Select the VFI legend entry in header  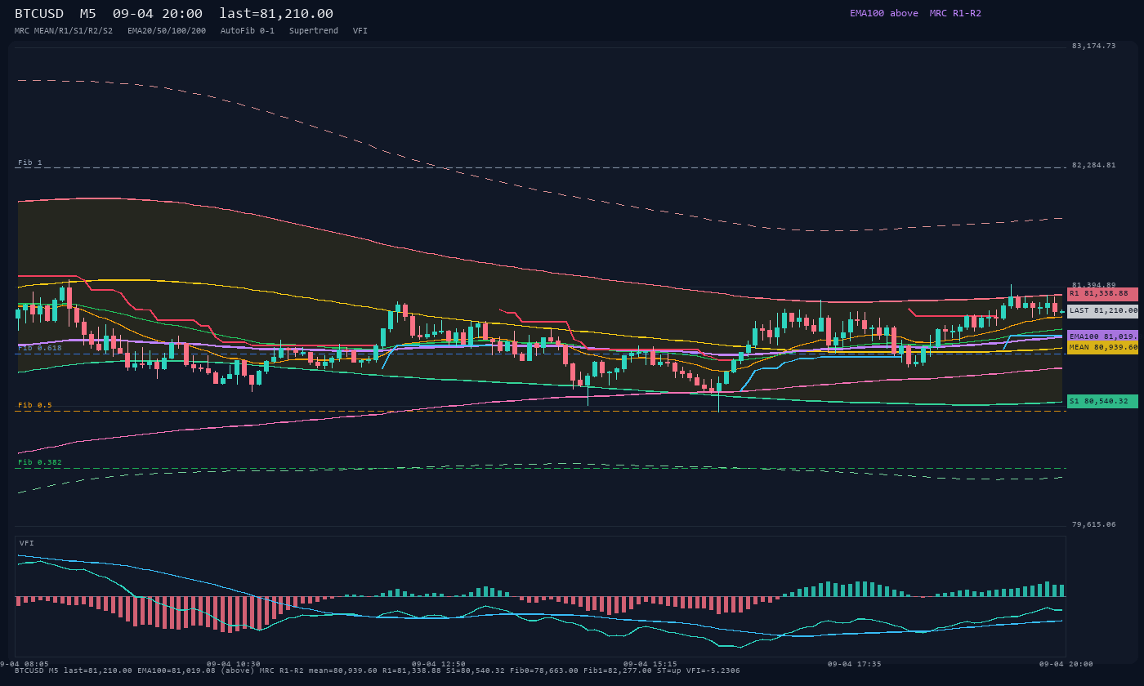(360, 30)
